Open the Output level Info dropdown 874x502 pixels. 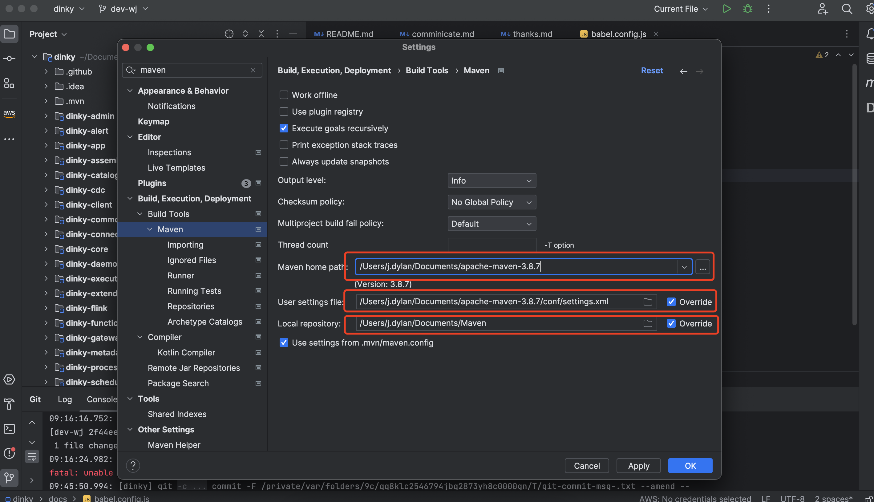[491, 181]
